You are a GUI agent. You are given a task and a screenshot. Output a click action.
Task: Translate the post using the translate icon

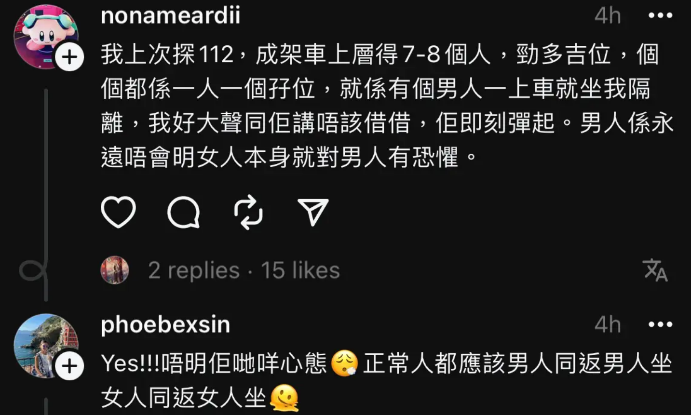pyautogui.click(x=655, y=270)
